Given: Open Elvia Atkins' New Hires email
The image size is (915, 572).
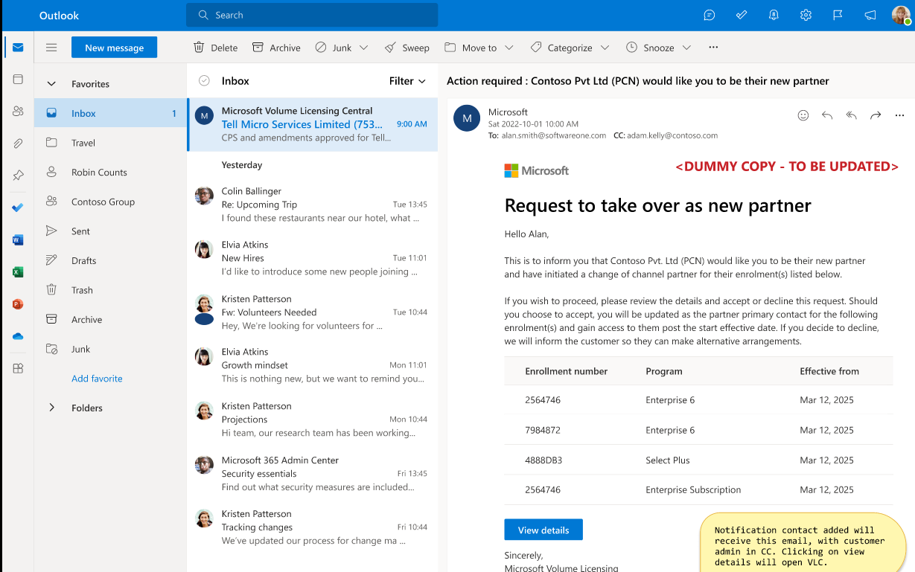Looking at the screenshot, I should coord(313,258).
